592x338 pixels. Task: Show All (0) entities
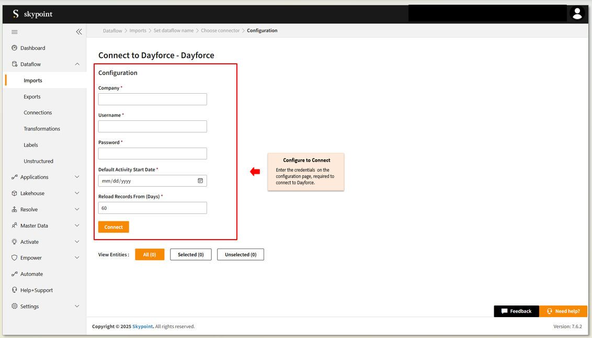150,254
